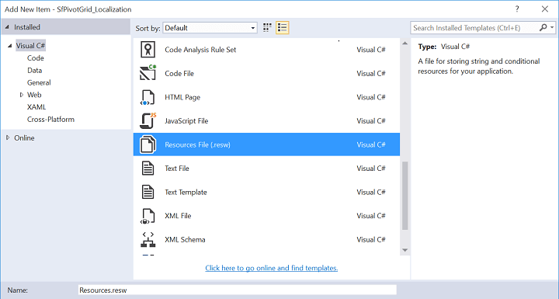Pick the XML File template icon
Viewport: 559px width, 299px height.
click(148, 216)
